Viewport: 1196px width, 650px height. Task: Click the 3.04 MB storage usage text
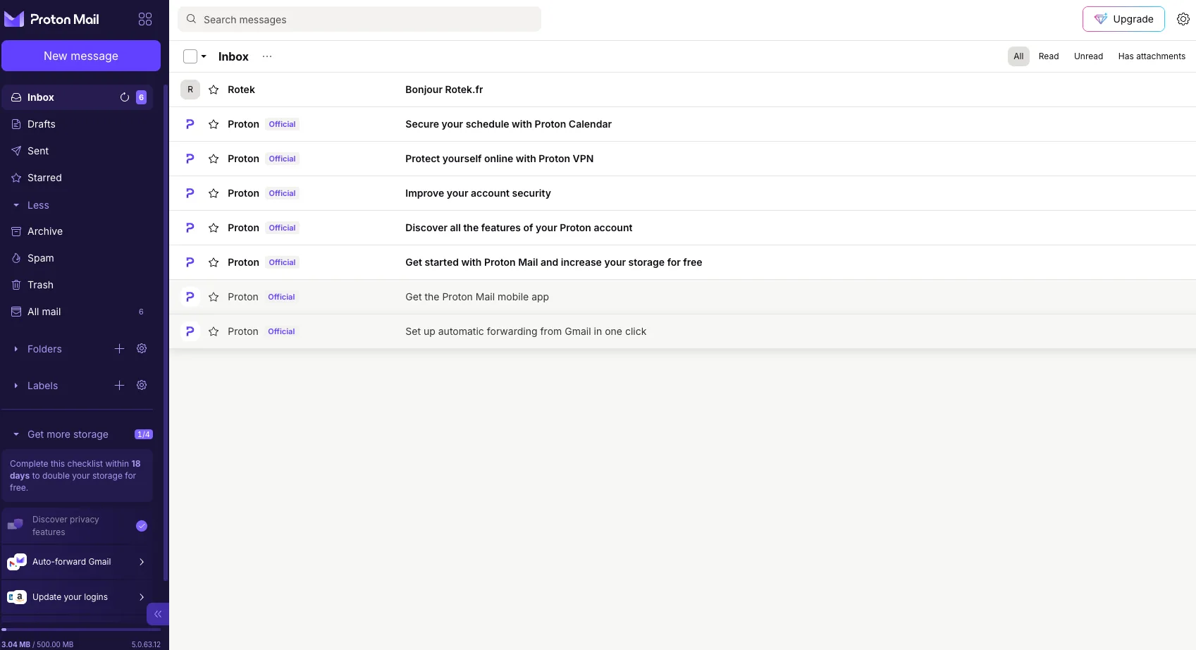tap(16, 644)
